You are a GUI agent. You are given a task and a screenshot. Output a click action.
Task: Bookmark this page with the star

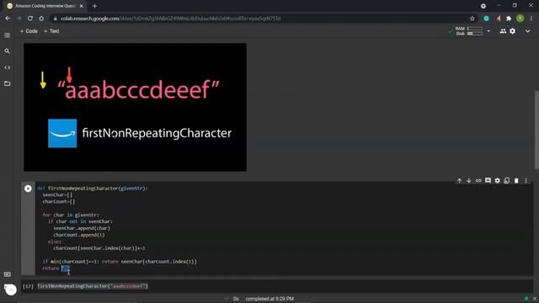(x=472, y=19)
